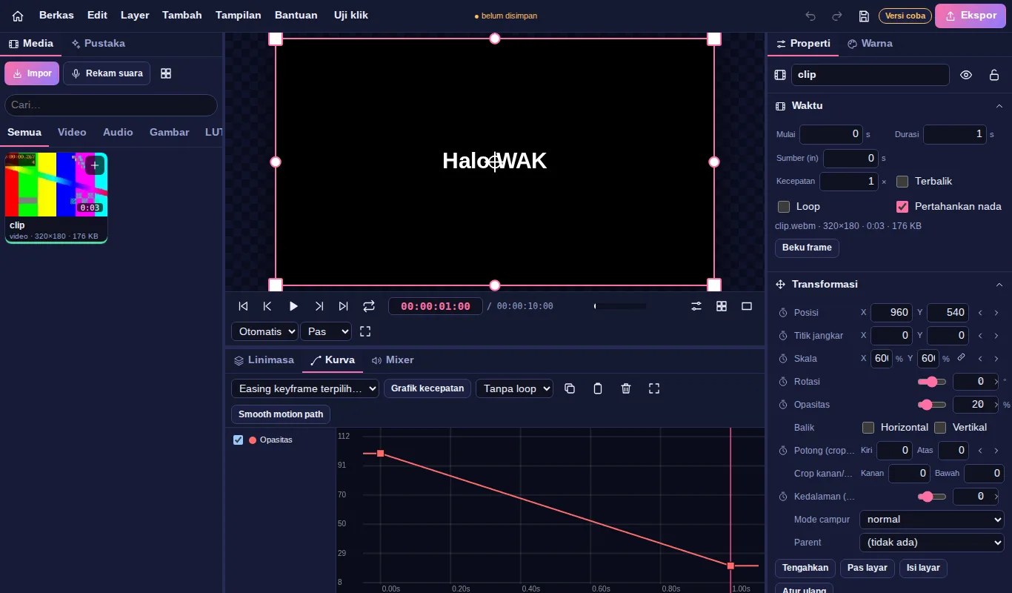Jump to the start of the timeline

[243, 306]
